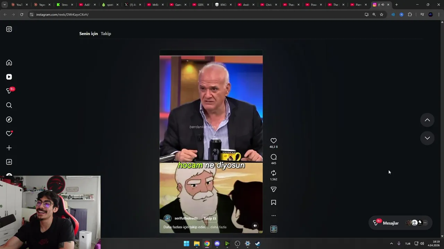View site information icon in address bar
The height and width of the screenshot is (249, 444).
pyautogui.click(x=32, y=15)
